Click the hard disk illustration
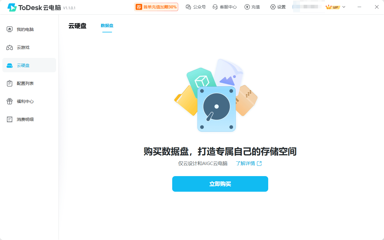This screenshot has height=240, width=384. coord(216,95)
